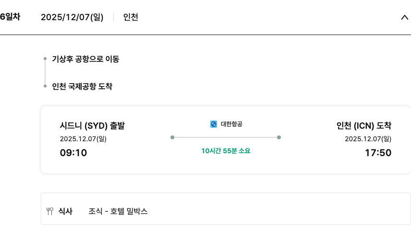Collapse the Day 6 itinerary chevron

click(x=404, y=17)
